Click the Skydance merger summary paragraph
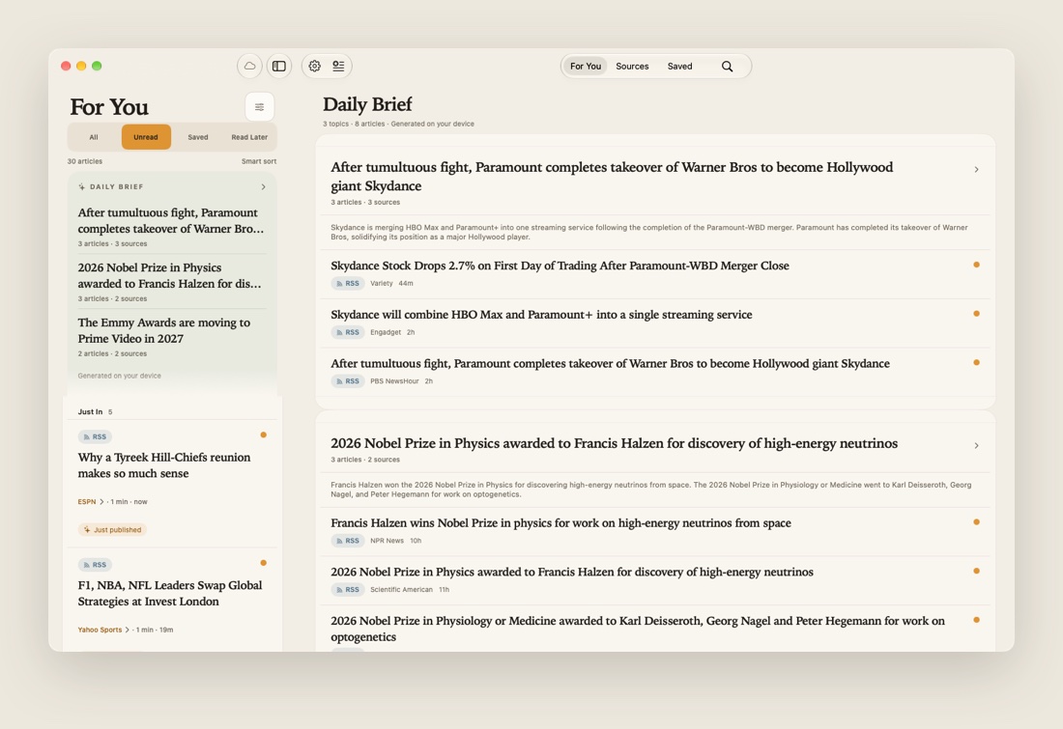Viewport: 1063px width, 729px height. [x=649, y=233]
